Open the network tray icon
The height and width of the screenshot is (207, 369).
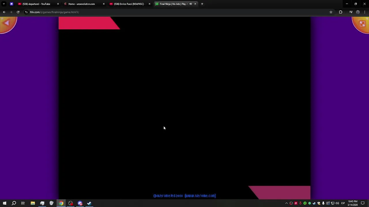pos(332,203)
